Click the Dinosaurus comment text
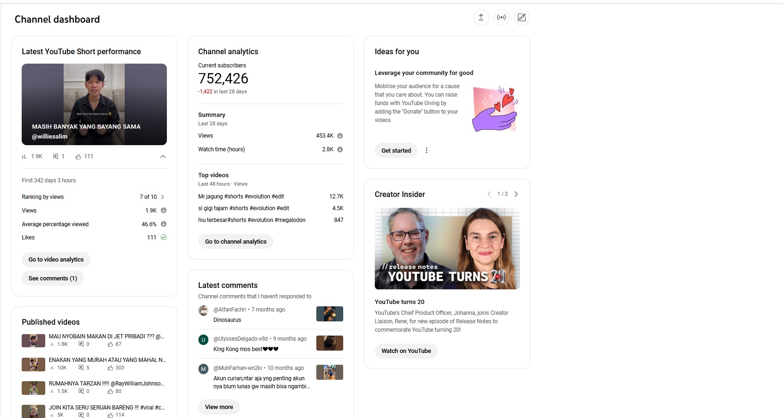Viewport: 783px width, 418px height. tap(227, 320)
